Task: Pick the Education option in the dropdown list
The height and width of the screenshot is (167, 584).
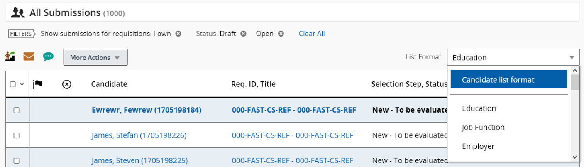Action: coord(479,108)
